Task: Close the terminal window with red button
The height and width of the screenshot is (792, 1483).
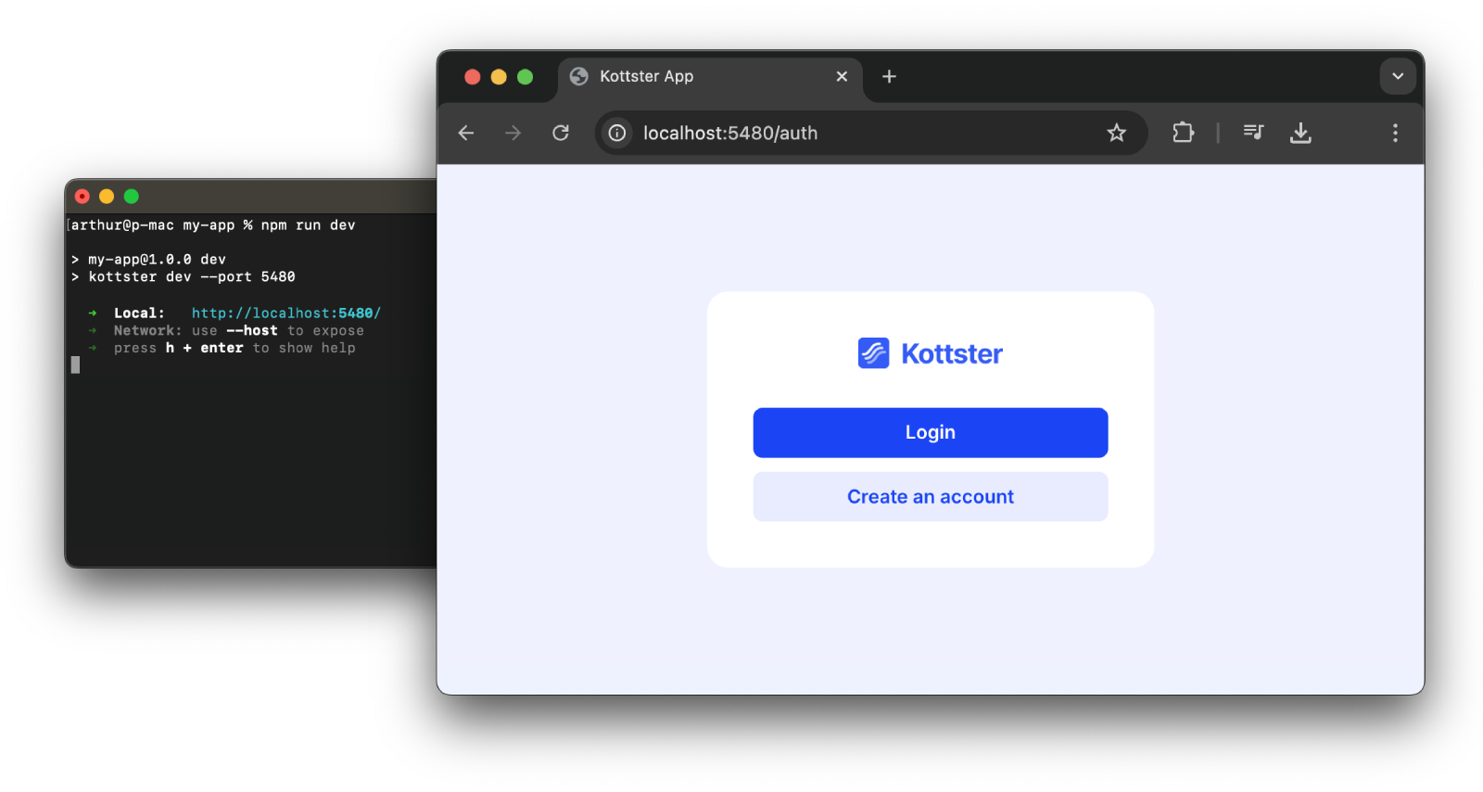Action: point(82,197)
